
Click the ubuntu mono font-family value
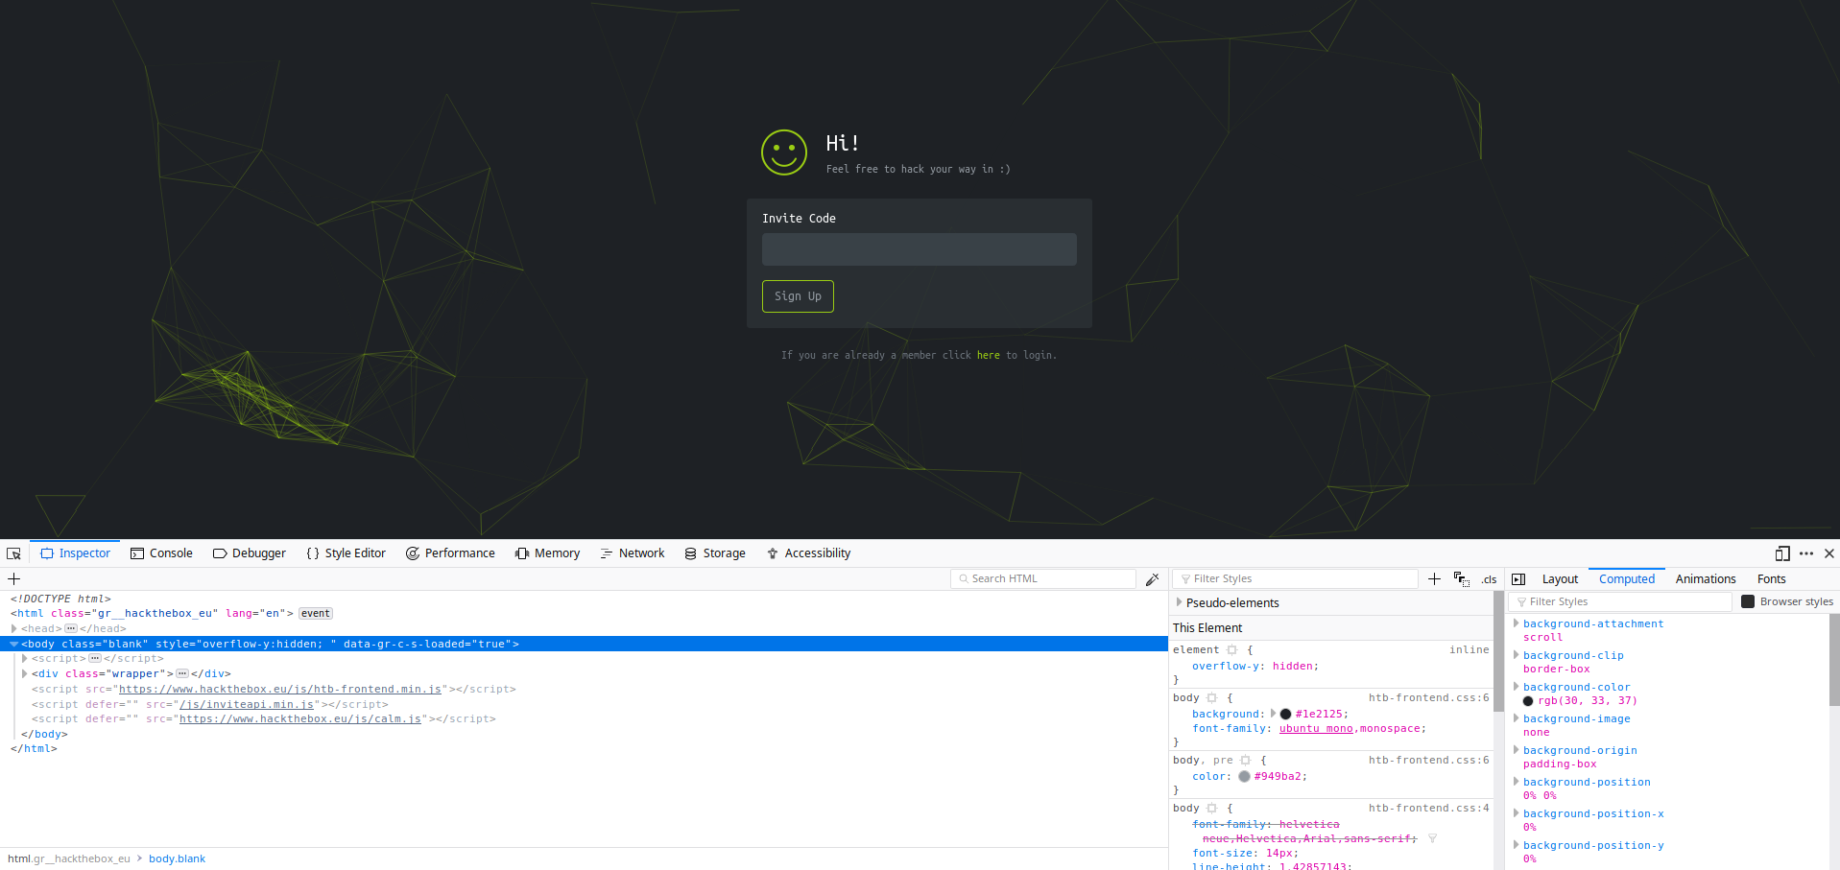point(1316,729)
